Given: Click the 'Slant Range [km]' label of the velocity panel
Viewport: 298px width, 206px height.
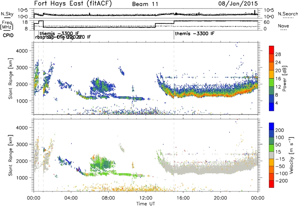Looking at the screenshot, I should [10, 155].
